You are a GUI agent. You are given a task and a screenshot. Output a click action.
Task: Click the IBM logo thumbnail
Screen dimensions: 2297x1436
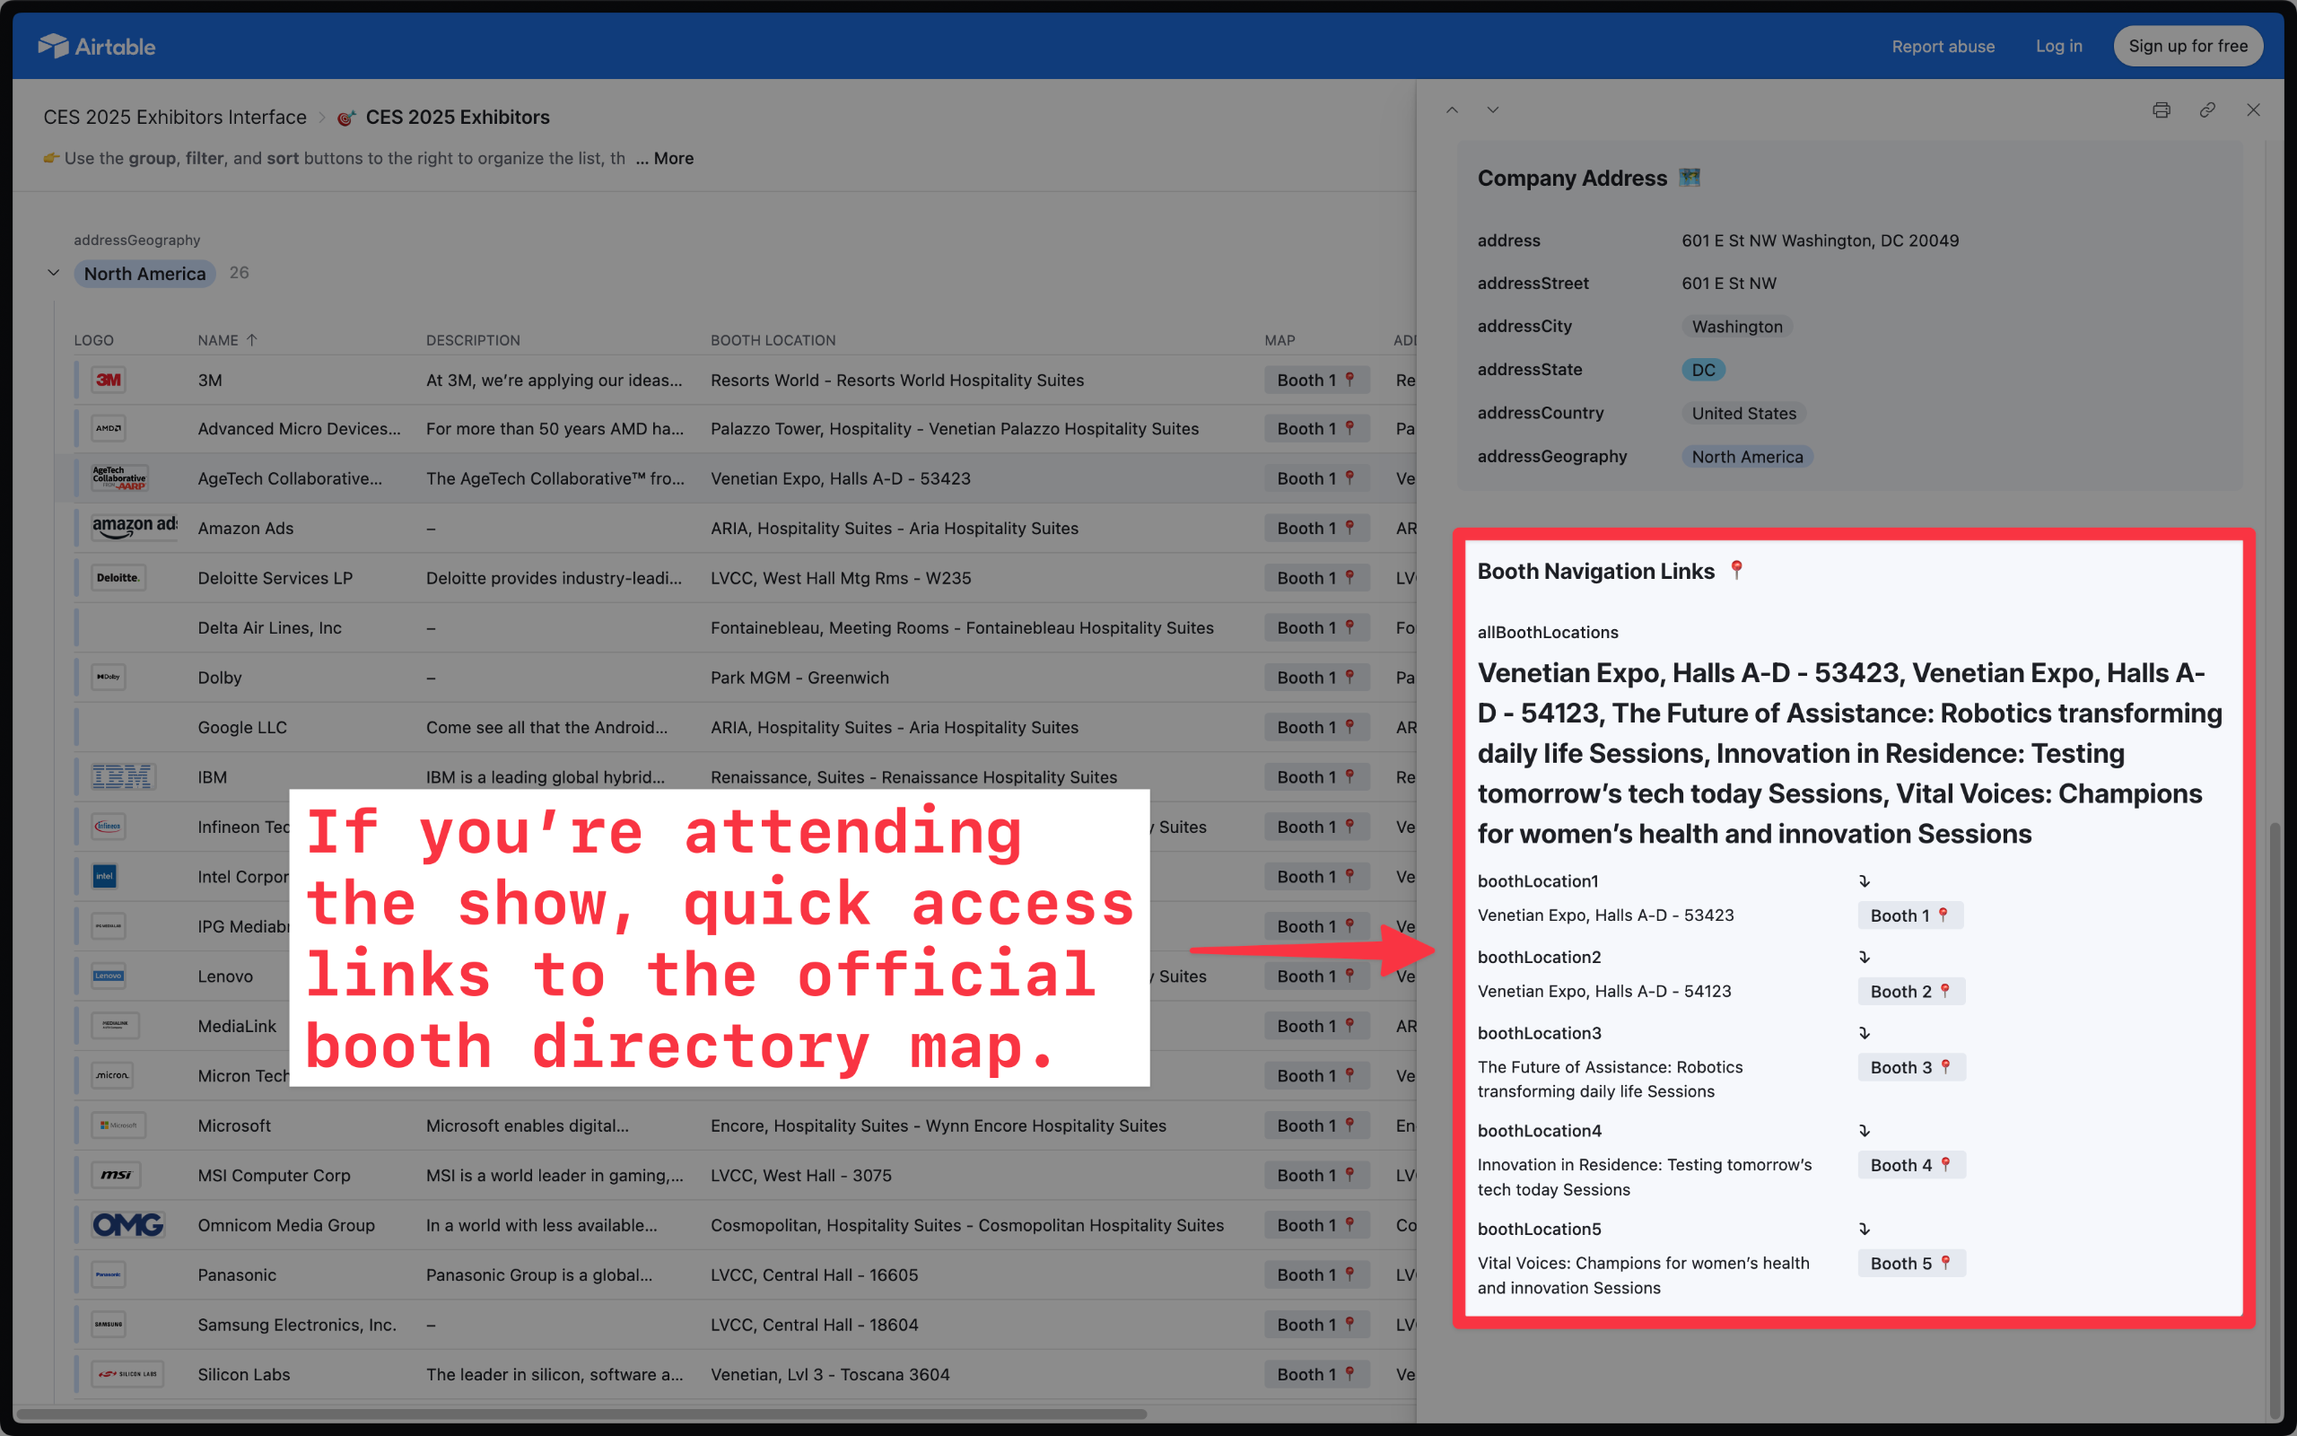124,777
